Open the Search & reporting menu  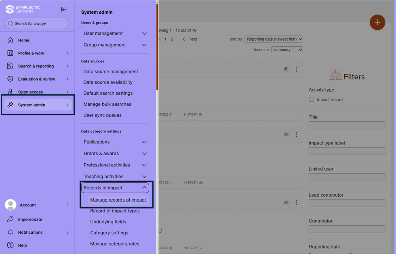click(x=37, y=66)
